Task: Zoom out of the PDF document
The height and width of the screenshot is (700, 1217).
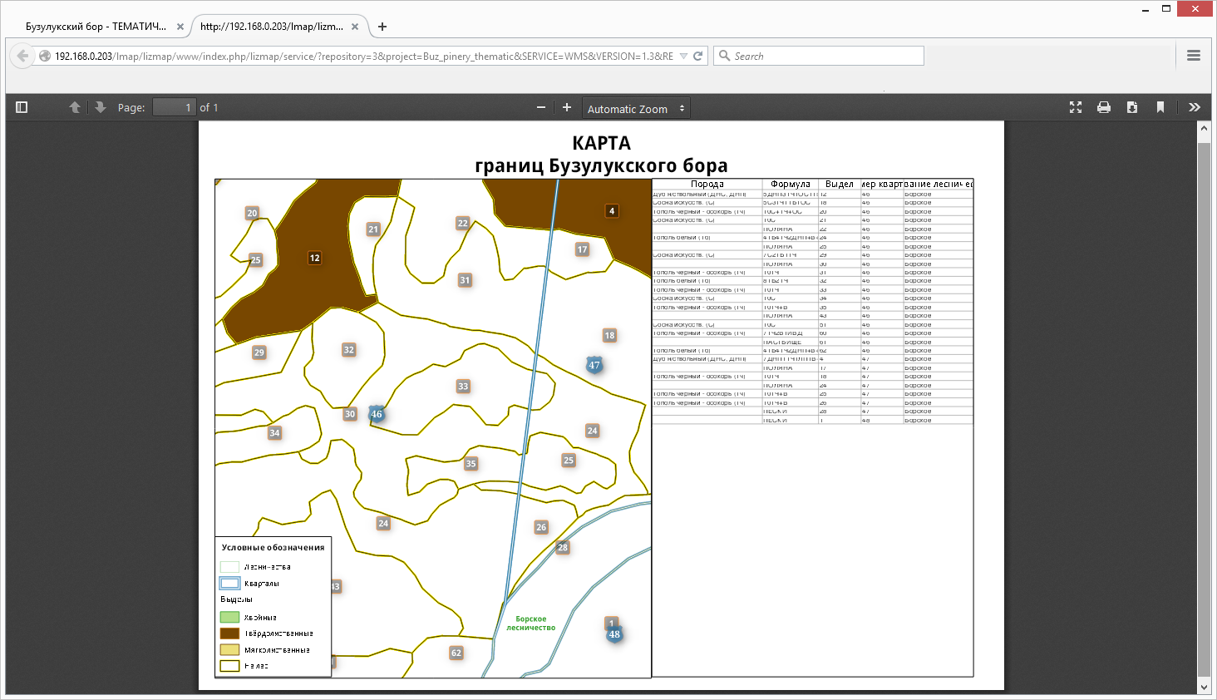Action: (x=541, y=107)
